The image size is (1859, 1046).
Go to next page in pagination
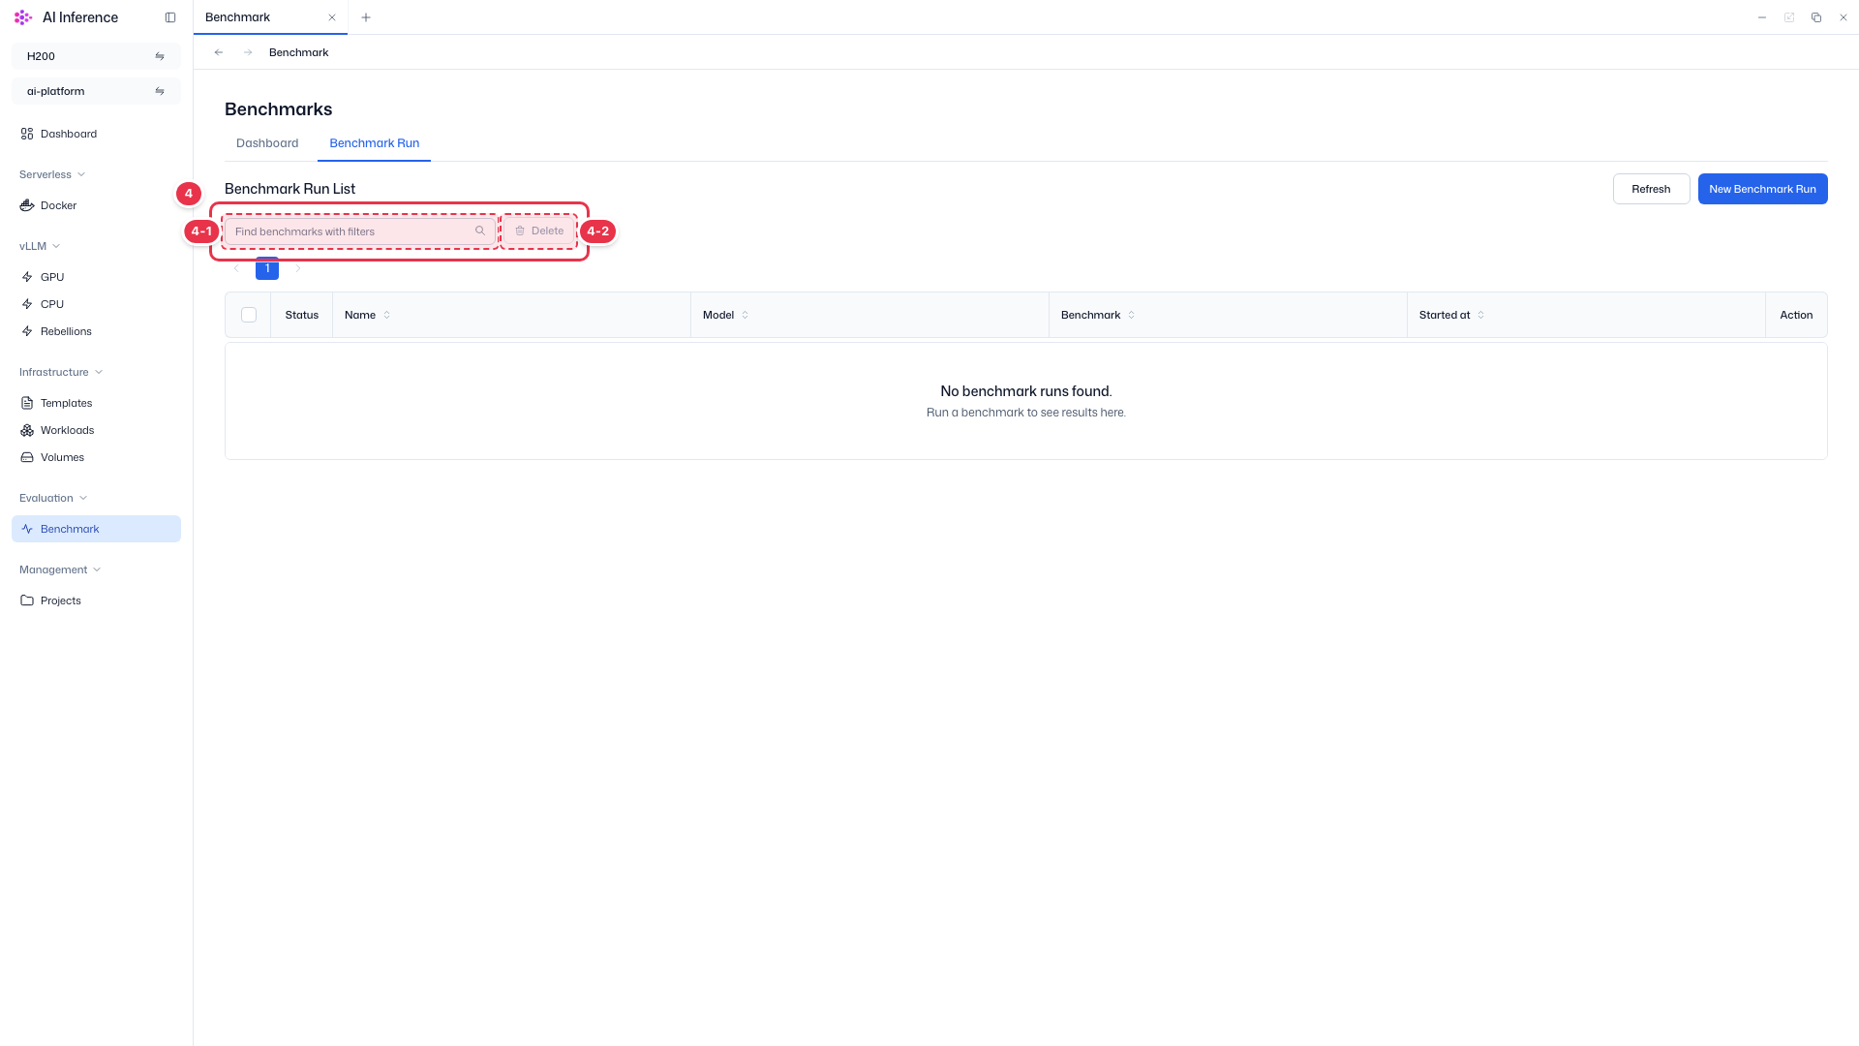point(298,268)
